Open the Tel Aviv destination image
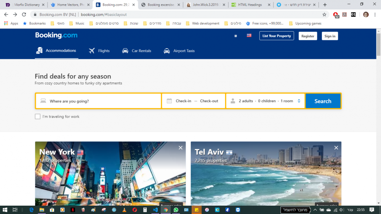The height and width of the screenshot is (214, 381). [x=266, y=174]
